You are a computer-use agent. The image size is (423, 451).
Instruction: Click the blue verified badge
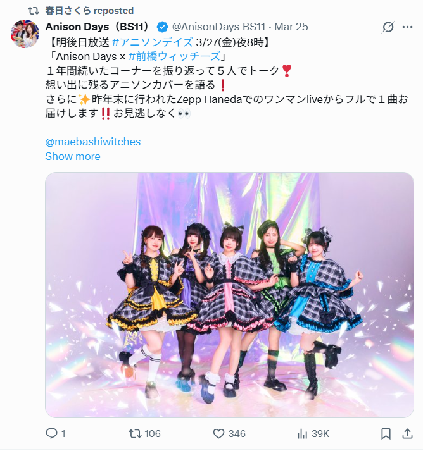tap(162, 27)
